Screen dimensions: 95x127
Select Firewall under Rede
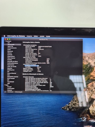point(9,87)
